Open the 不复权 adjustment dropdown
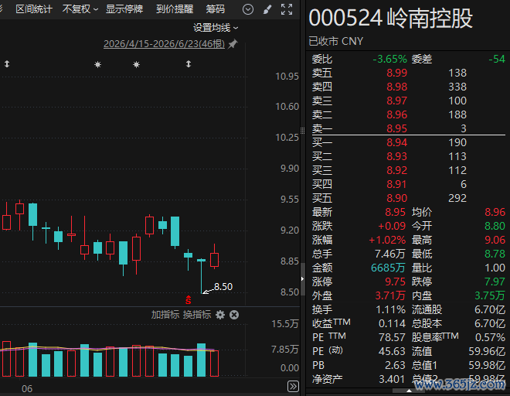This screenshot has width=510, height=396. (x=80, y=9)
